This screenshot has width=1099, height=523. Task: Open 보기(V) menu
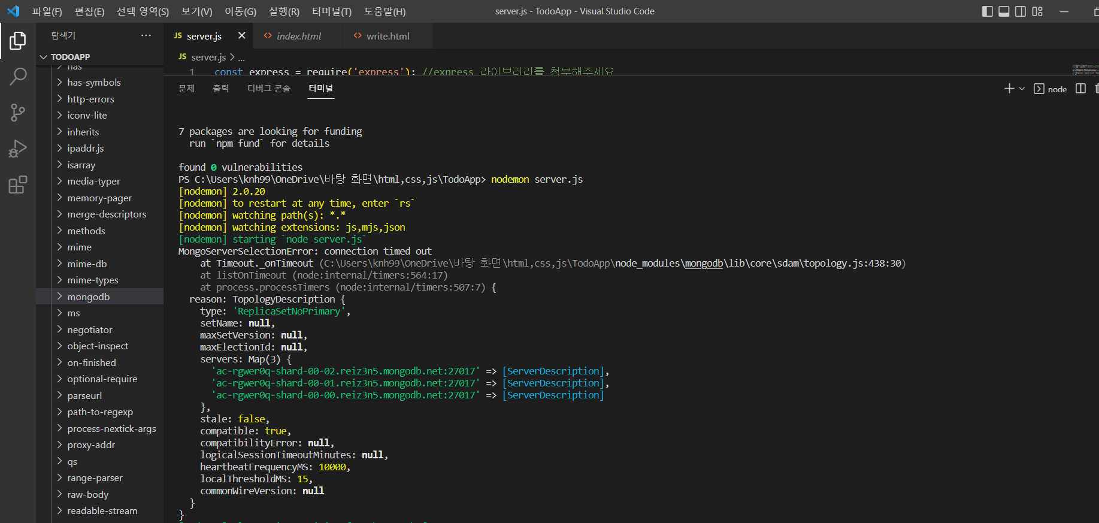point(196,11)
